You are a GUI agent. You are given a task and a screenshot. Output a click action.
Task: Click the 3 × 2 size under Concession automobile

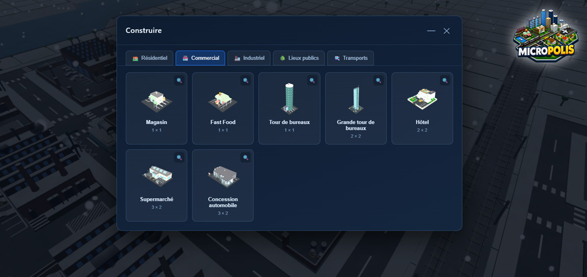(x=223, y=213)
